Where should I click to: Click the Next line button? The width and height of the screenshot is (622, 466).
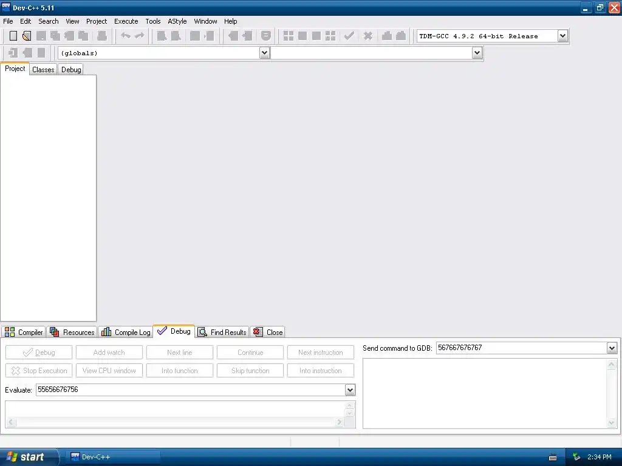180,353
